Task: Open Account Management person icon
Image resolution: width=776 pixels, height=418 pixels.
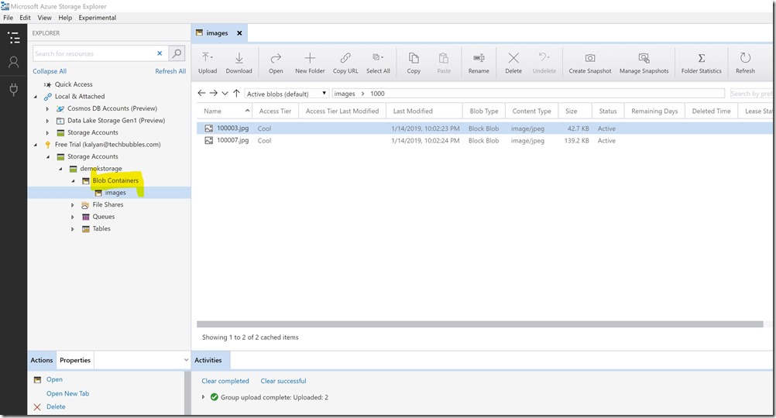Action: tap(14, 62)
